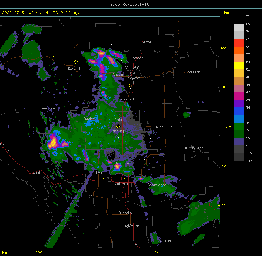Click the Innisfail city label
This screenshot has width=262, height=256.
point(126,99)
